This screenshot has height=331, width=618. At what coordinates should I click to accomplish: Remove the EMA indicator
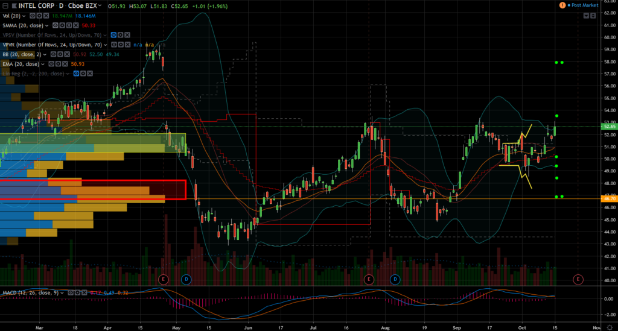65,64
